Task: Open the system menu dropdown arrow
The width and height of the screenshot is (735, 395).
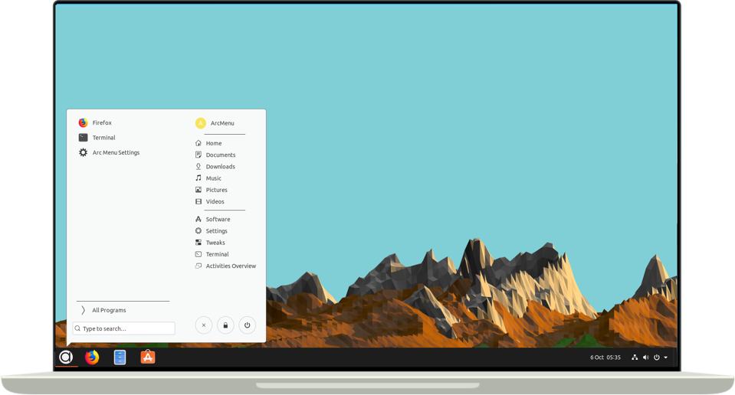Action: [665, 357]
